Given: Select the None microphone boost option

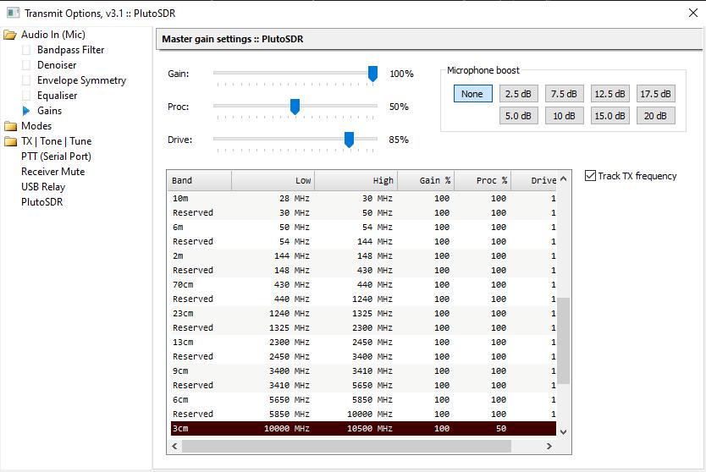Looking at the screenshot, I should click(472, 94).
